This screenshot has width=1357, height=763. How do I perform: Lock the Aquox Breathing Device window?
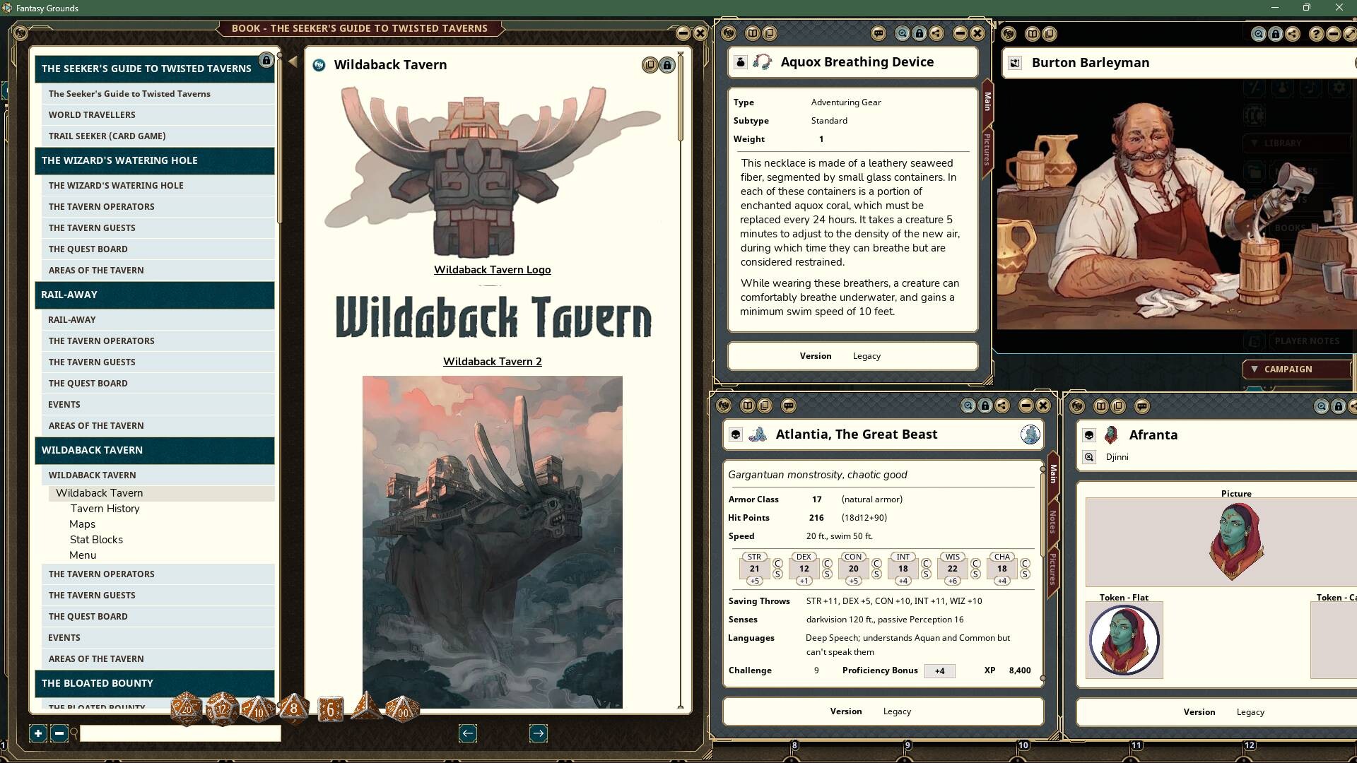tap(920, 33)
